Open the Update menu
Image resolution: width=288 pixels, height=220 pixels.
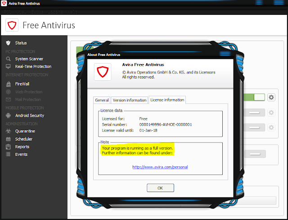click(55, 12)
